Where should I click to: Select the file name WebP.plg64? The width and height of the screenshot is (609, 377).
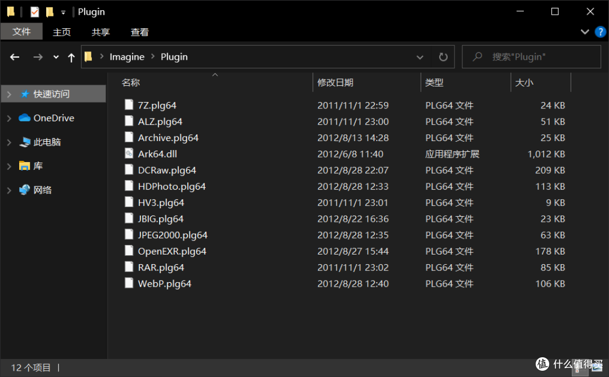point(164,284)
